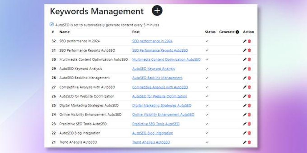Click row number 30
Image resolution: width=307 pixels, height=153 pixels.
[54, 60]
